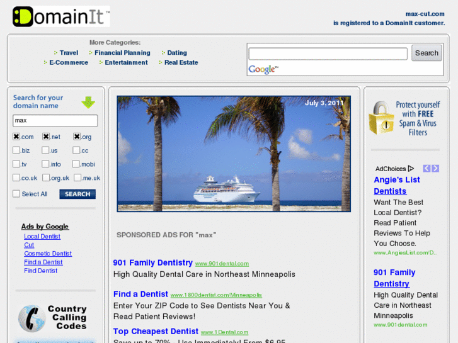Open the Local Dentist ad link
458x343 pixels.
tap(42, 237)
